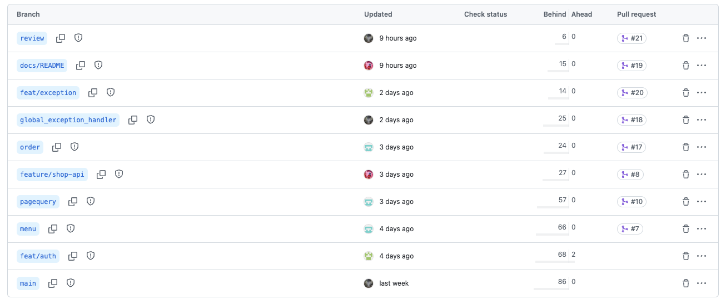Copy the pagequery branch name
726x304 pixels.
click(73, 201)
